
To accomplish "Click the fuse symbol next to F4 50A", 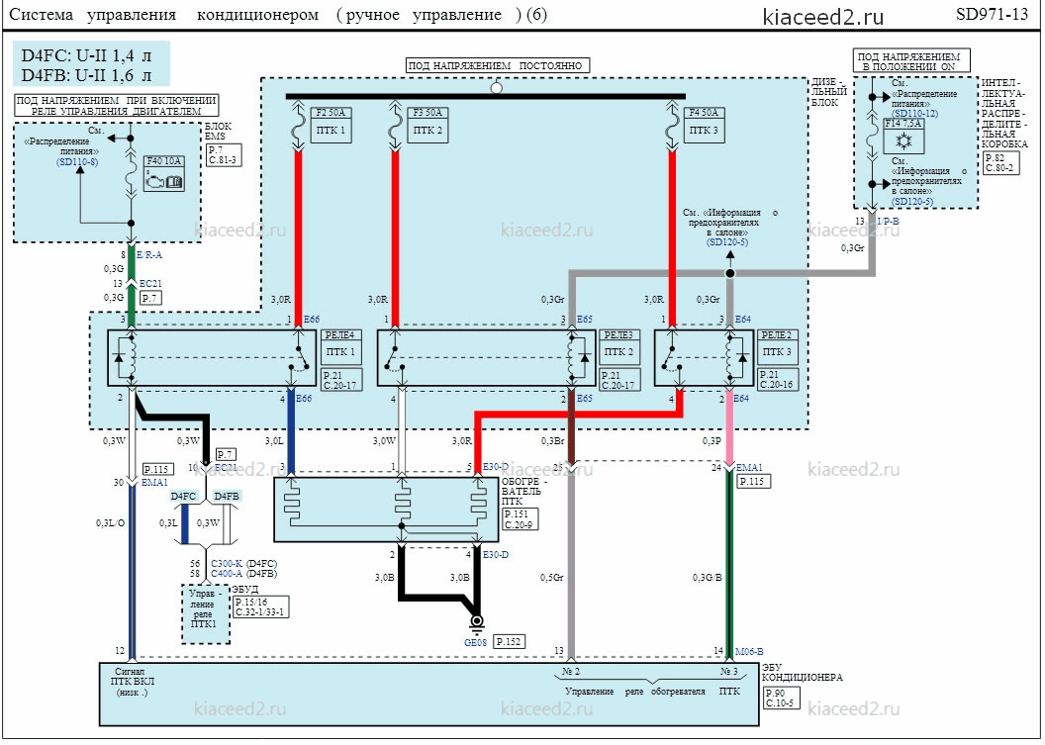I will click(673, 128).
